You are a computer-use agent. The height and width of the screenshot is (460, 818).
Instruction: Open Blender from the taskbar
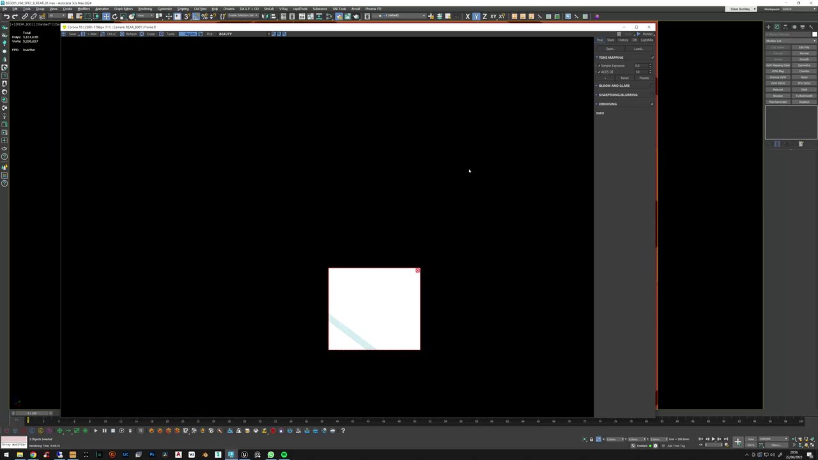tap(204, 455)
